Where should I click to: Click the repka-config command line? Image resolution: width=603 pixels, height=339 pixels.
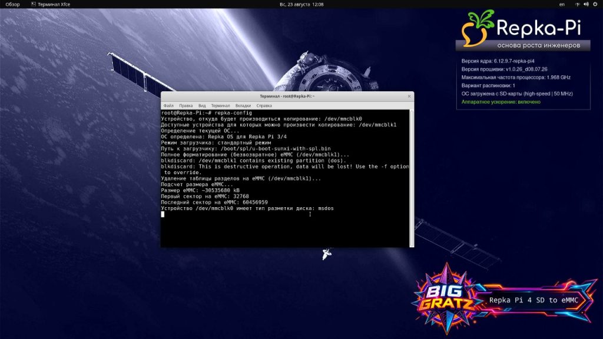click(207, 112)
